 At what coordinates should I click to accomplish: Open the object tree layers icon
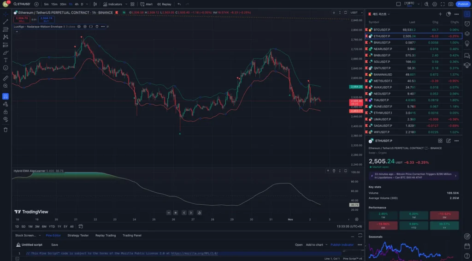tap(467, 34)
